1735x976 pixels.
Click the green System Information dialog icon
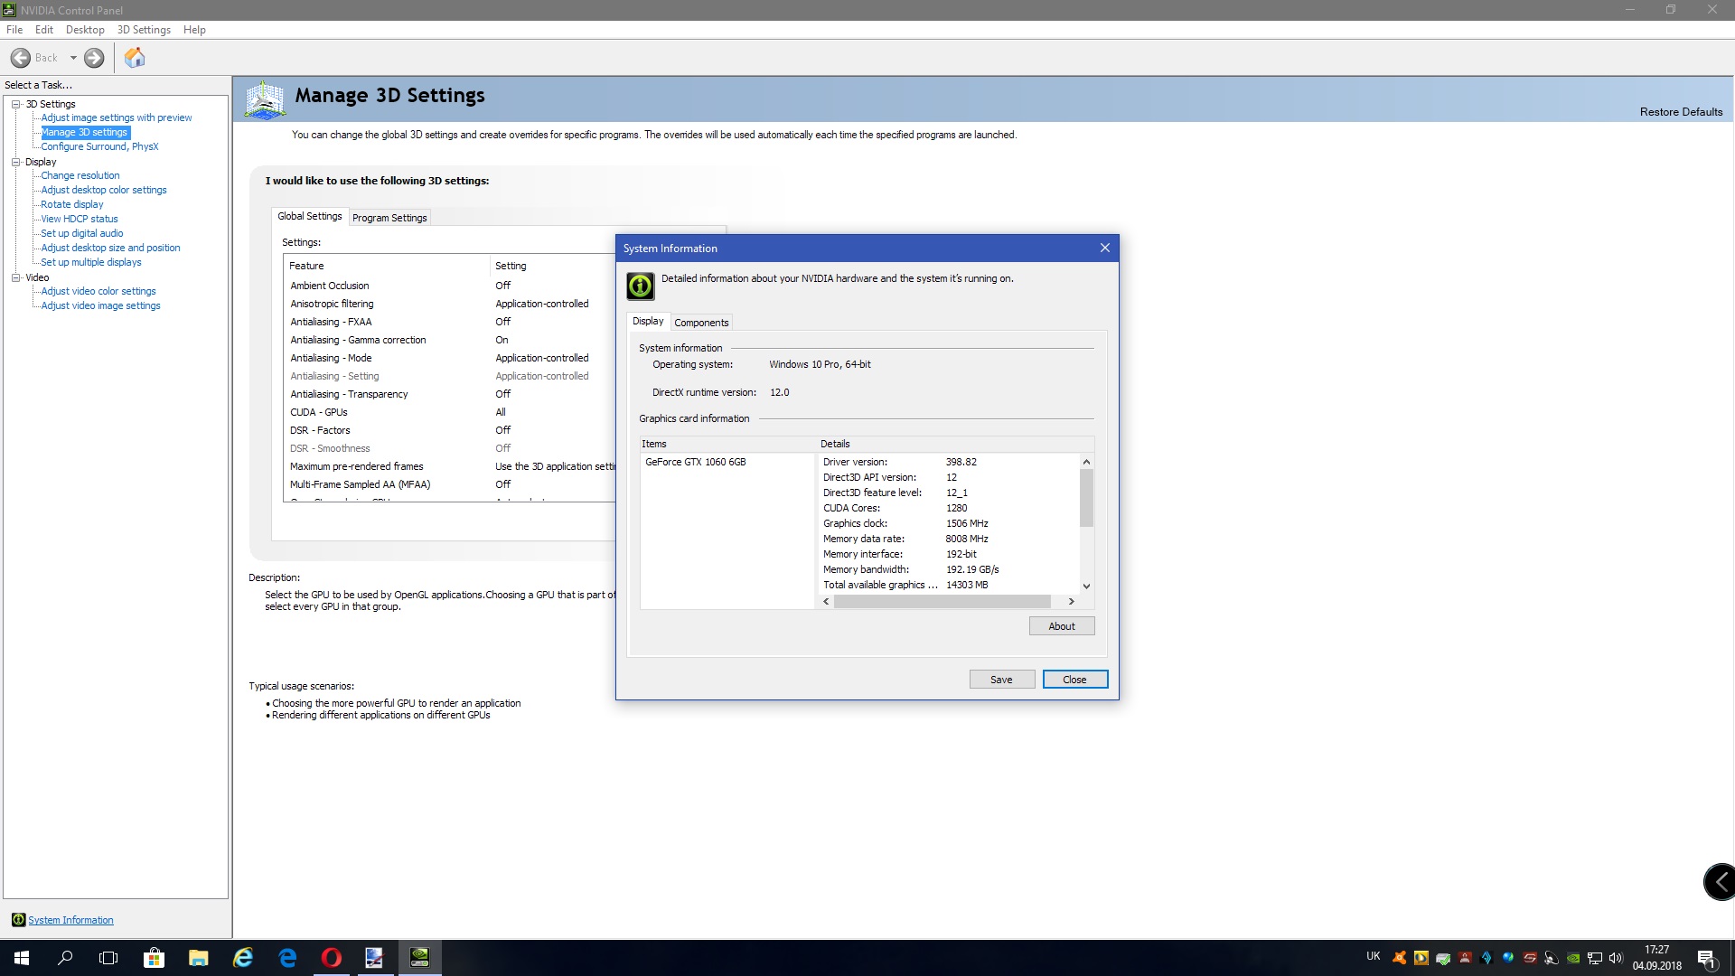[x=640, y=286]
